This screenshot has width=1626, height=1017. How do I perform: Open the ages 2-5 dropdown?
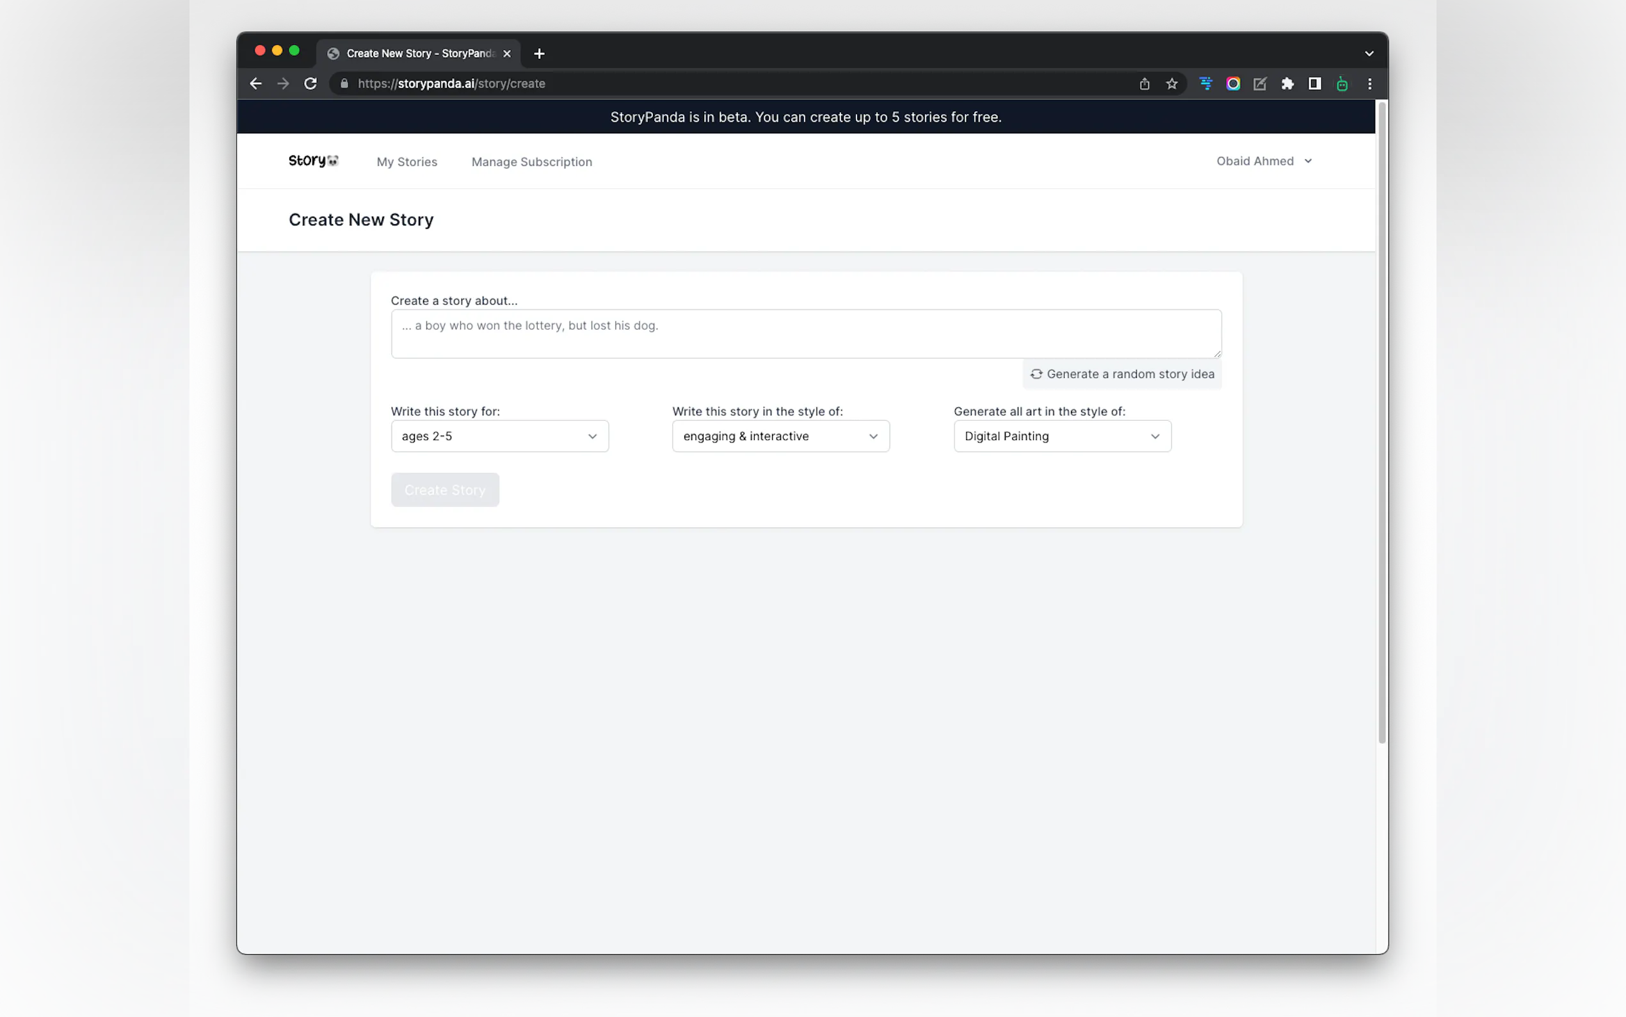coord(499,436)
